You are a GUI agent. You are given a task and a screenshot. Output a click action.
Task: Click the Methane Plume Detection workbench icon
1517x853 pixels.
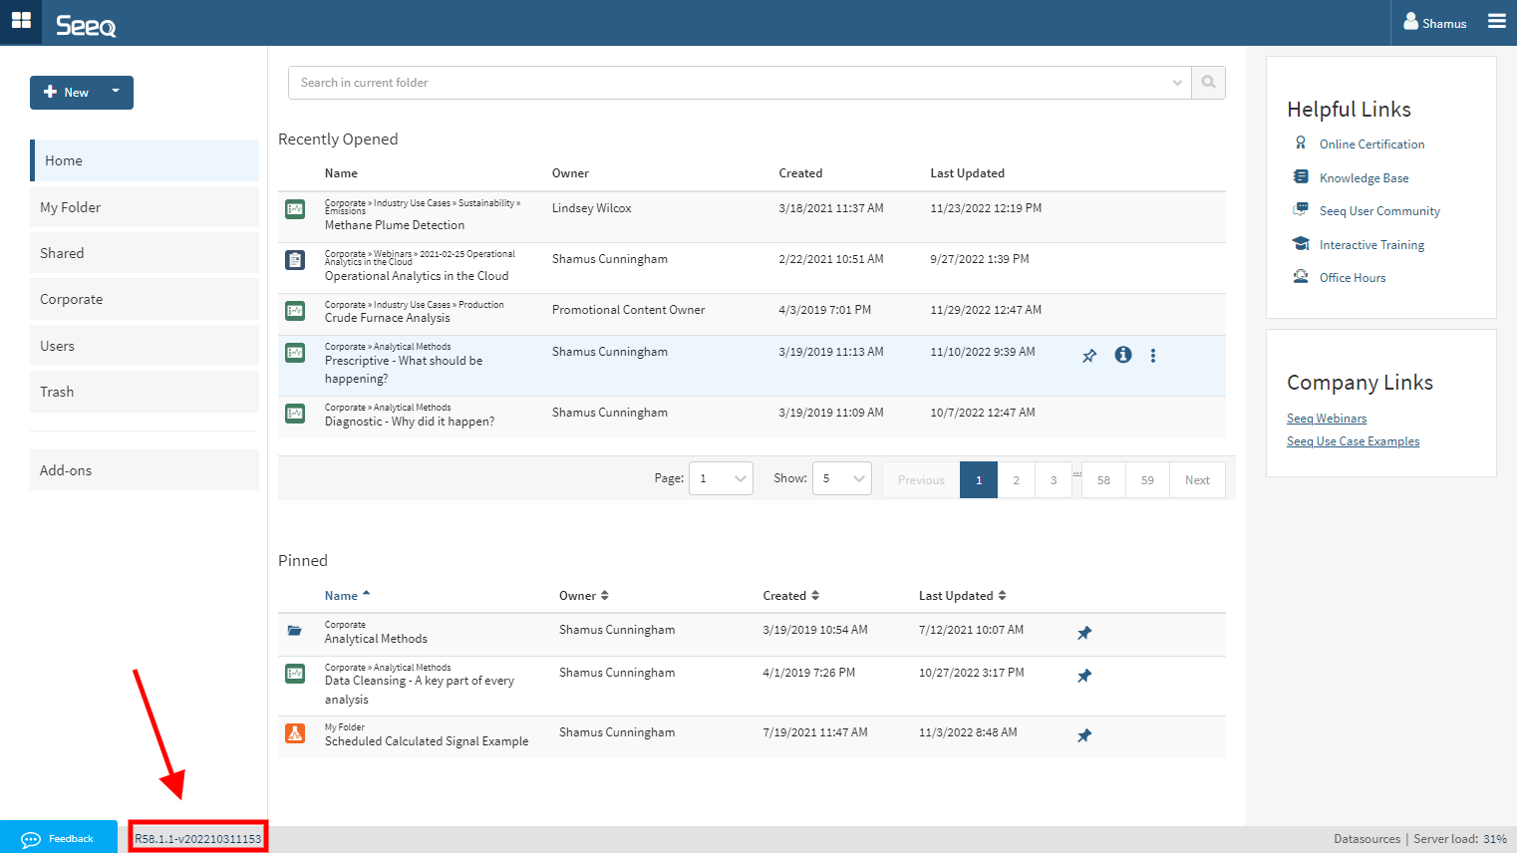[295, 209]
